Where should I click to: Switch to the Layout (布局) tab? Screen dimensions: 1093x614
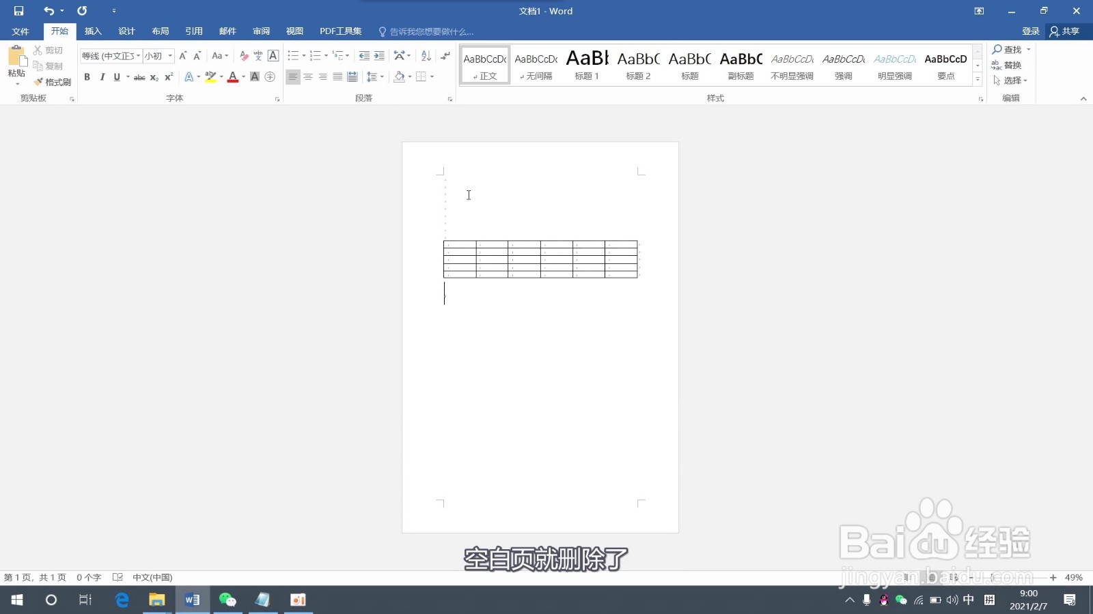pos(161,31)
